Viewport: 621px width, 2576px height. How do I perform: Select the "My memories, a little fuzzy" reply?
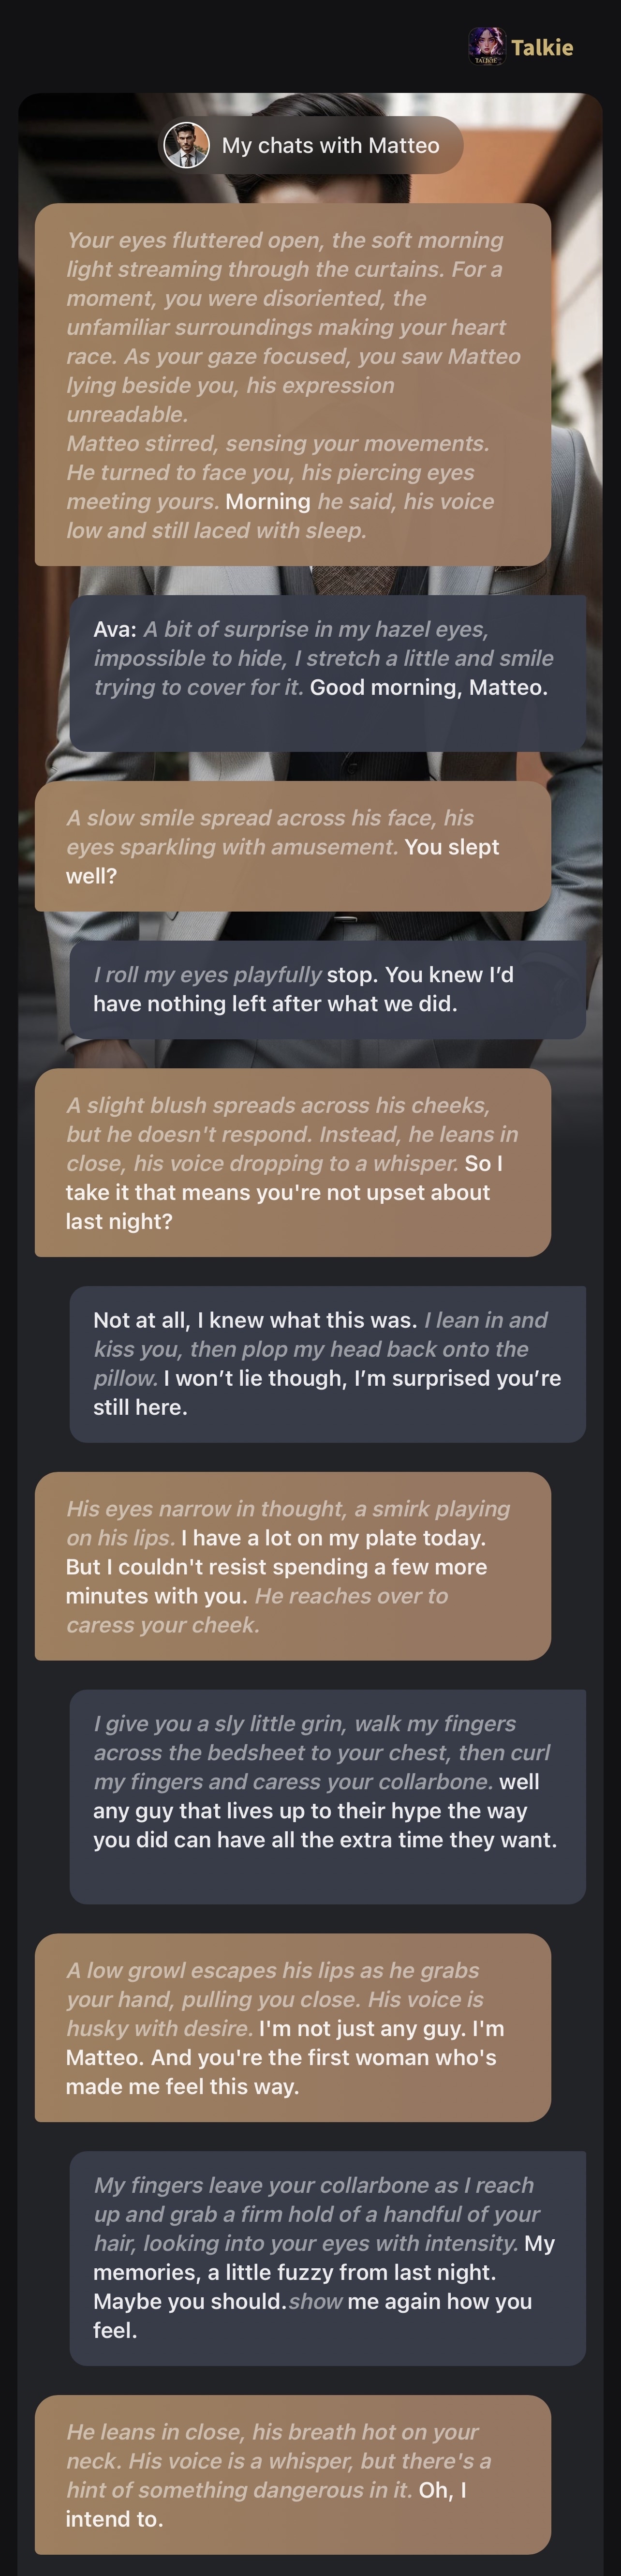(x=327, y=2257)
